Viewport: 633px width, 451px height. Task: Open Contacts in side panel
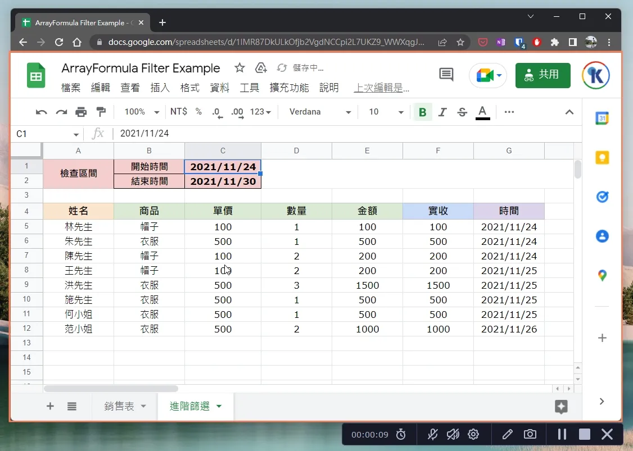click(x=602, y=236)
